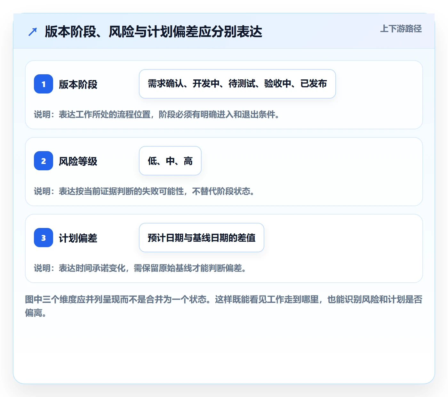Select the 预计日期与基线日期的差值 value box
The width and height of the screenshot is (448, 397).
(x=202, y=238)
